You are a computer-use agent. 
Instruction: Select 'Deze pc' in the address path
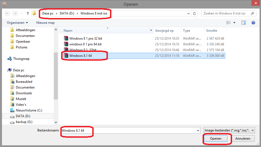pos(48,13)
